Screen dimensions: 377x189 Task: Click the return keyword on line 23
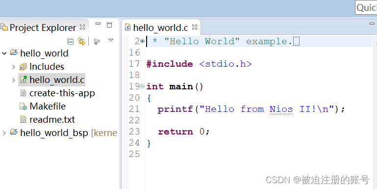click(x=176, y=132)
